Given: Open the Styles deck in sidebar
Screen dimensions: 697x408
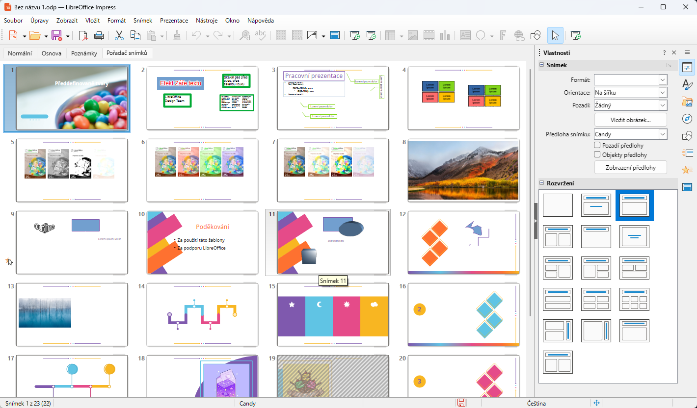Looking at the screenshot, I should click(687, 84).
